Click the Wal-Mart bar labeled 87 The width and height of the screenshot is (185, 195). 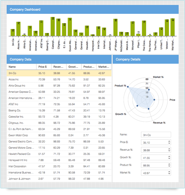click(172, 27)
